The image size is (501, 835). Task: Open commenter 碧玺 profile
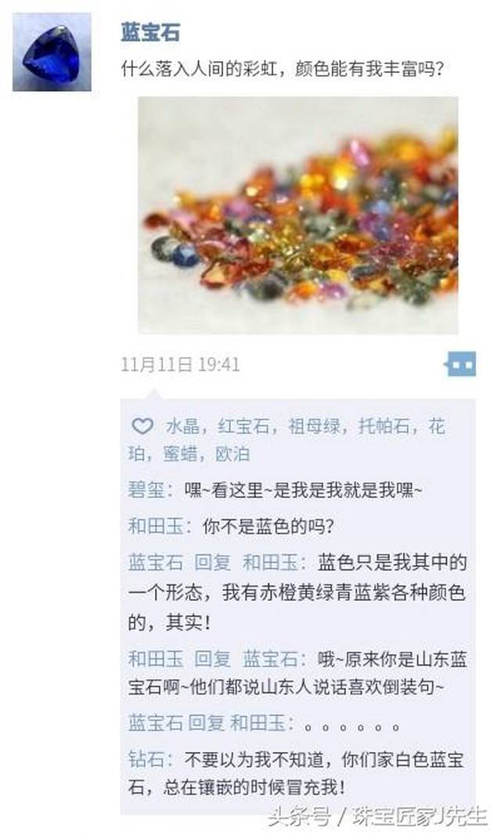[146, 490]
